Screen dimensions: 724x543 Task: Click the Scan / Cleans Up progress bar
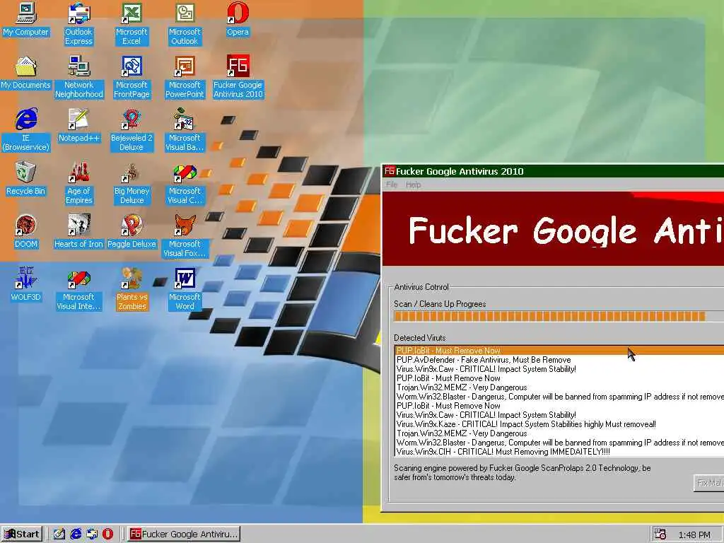(x=559, y=316)
